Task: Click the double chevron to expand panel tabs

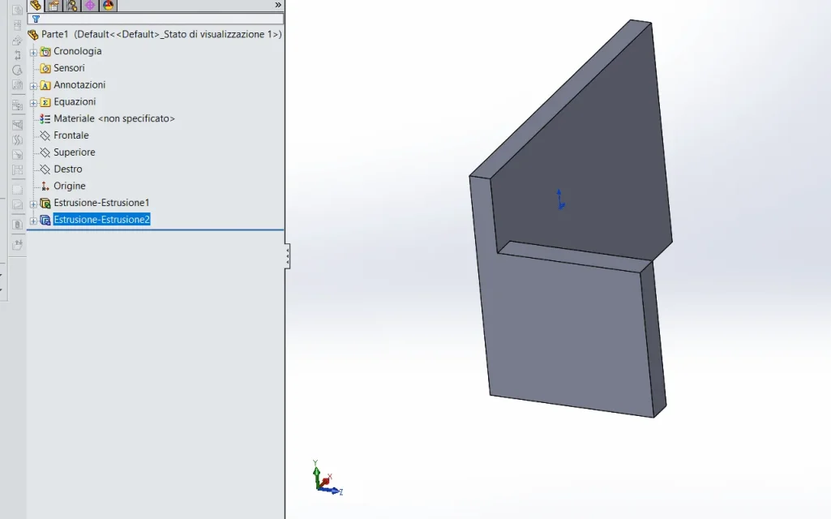Action: (x=278, y=5)
